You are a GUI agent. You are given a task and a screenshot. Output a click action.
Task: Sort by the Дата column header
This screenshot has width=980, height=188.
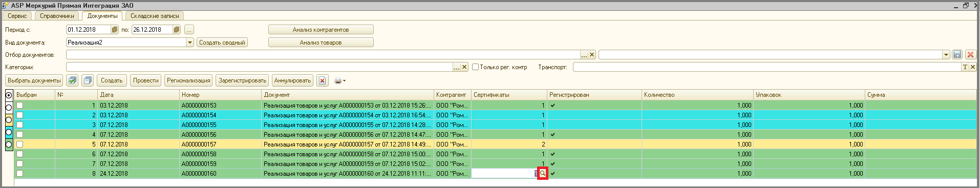click(138, 95)
